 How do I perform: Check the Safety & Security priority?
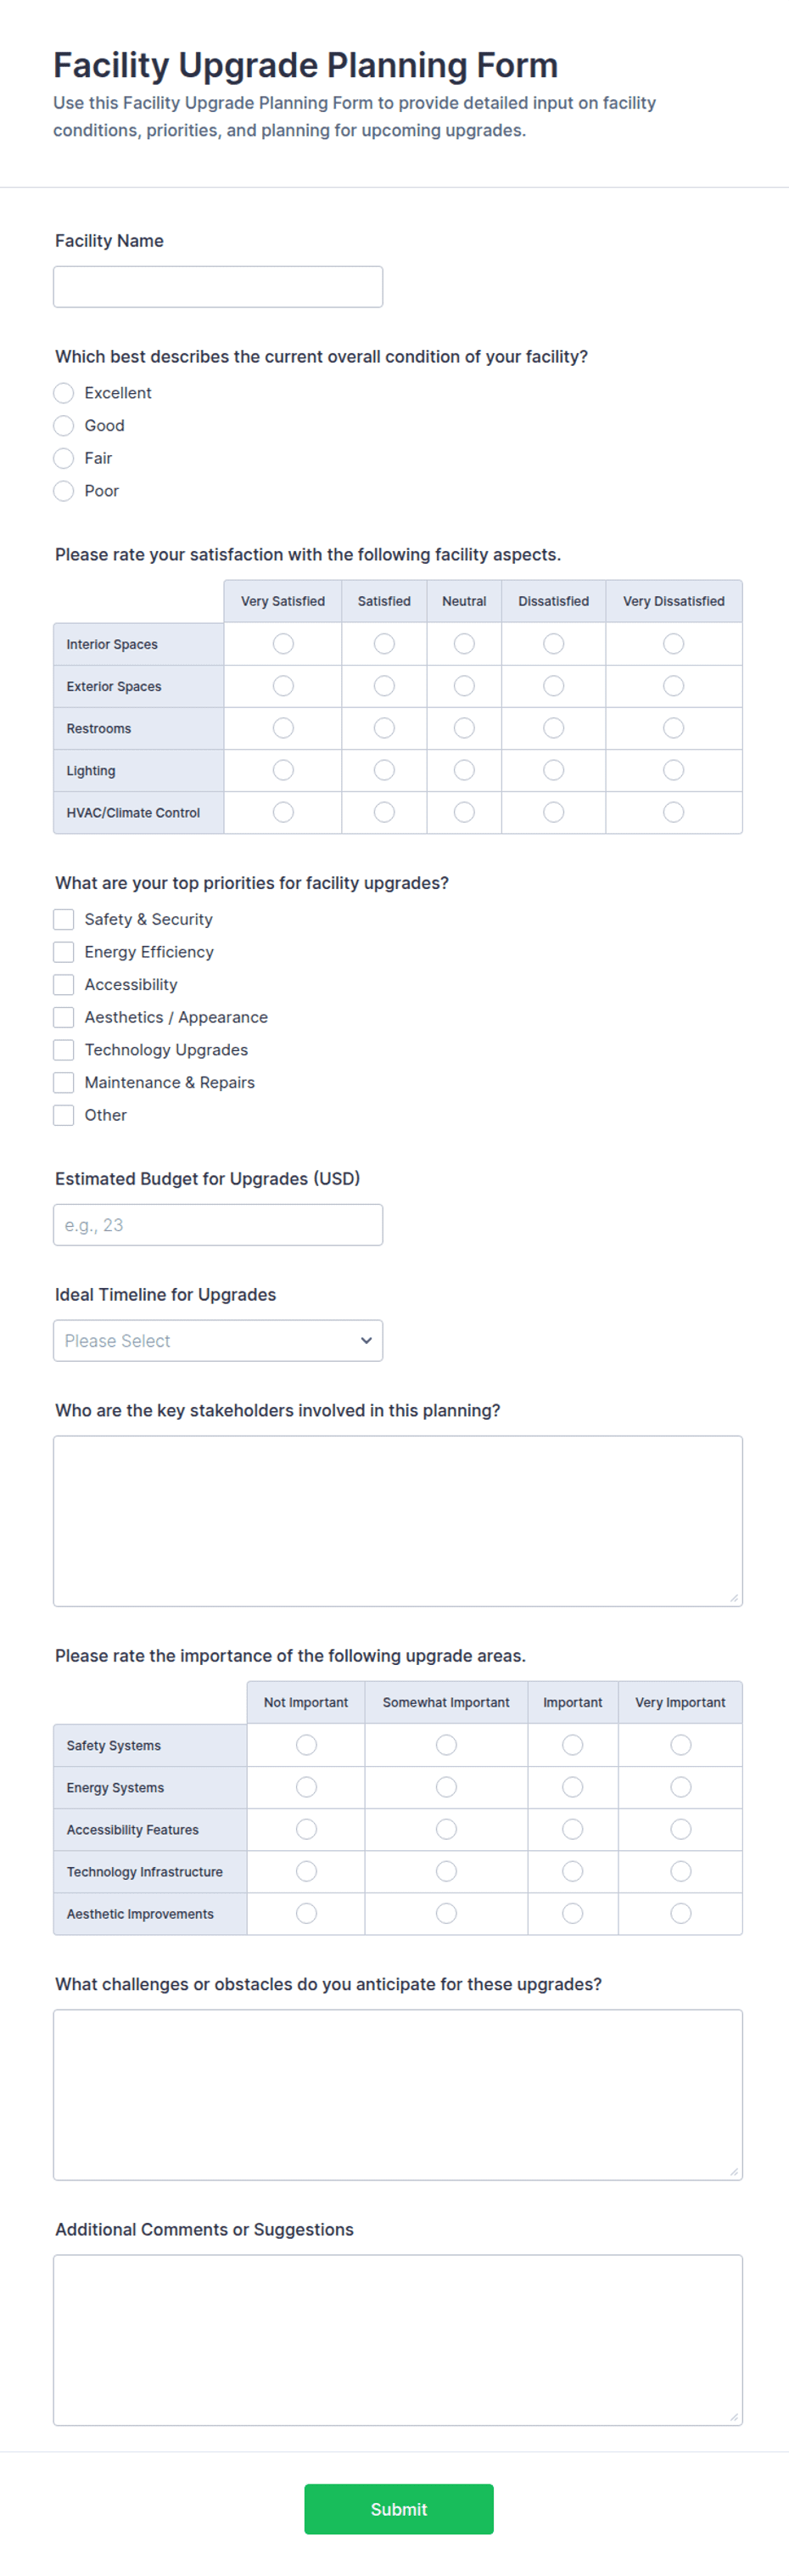click(x=64, y=919)
